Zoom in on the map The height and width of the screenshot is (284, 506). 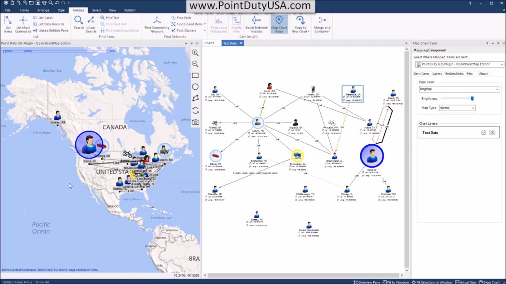click(195, 52)
